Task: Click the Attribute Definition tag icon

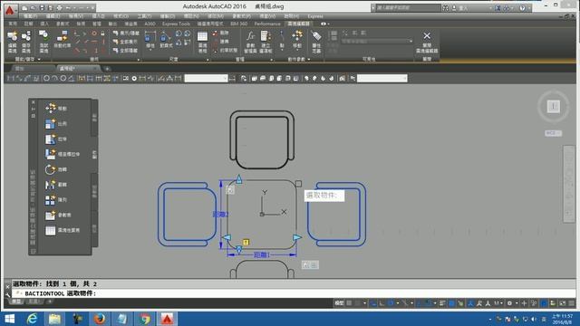Action: (x=316, y=42)
